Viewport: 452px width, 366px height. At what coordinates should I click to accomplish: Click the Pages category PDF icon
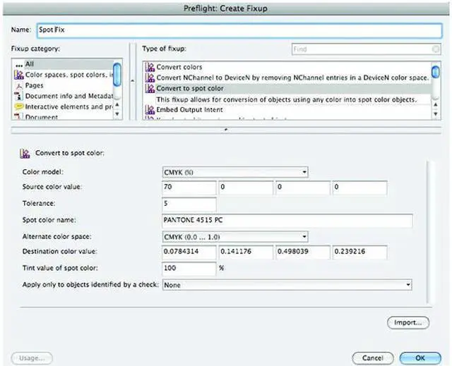19,86
